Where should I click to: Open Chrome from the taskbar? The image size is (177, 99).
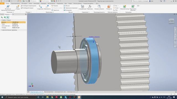pos(52,97)
